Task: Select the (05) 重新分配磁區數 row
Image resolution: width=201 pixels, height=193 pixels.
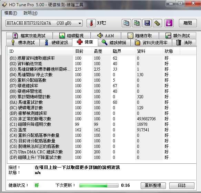Action: click(102, 80)
